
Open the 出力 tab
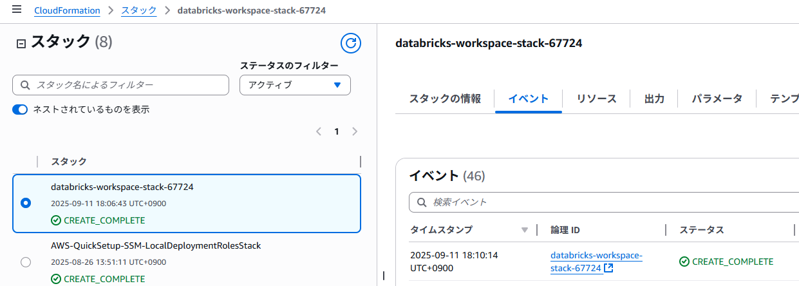click(x=654, y=99)
